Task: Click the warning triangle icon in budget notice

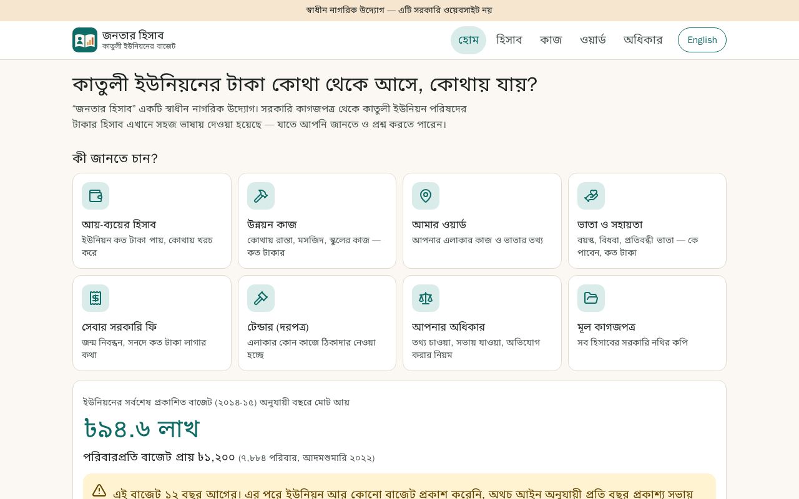Action: tap(99, 491)
